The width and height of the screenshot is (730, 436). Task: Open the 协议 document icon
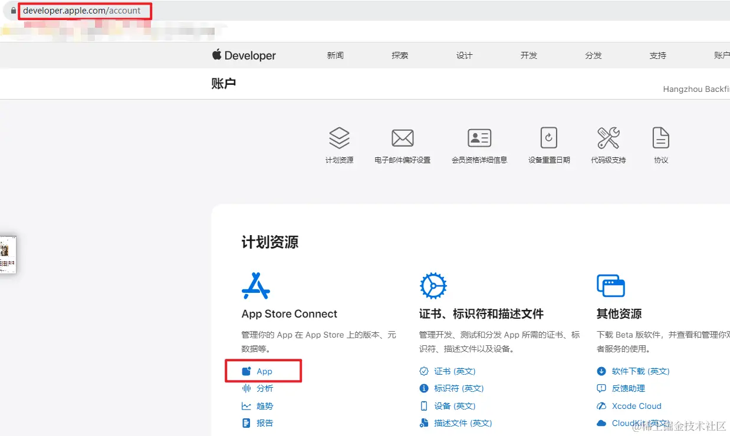tap(661, 138)
